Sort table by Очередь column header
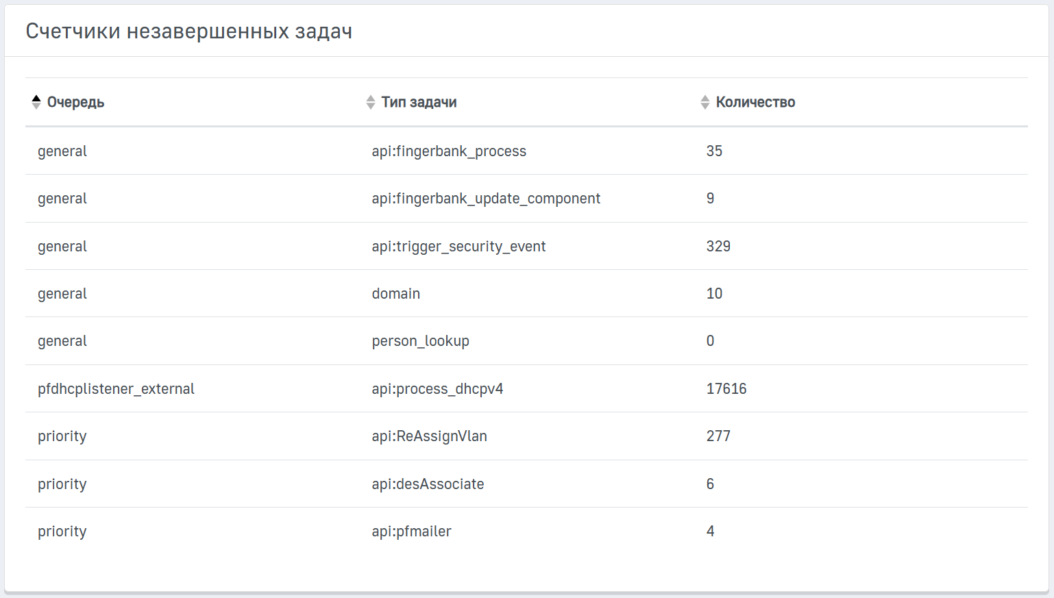Screen dimensions: 1054x598 [x=75, y=102]
